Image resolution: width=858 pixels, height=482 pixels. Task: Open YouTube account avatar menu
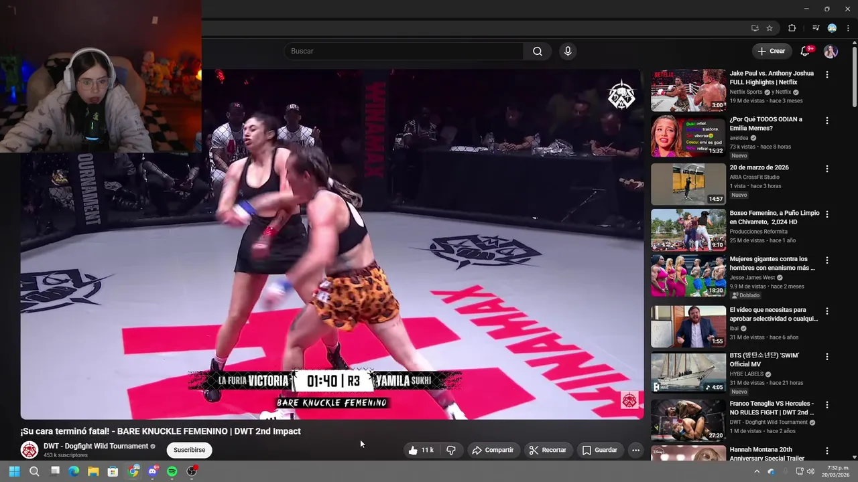coord(831,51)
